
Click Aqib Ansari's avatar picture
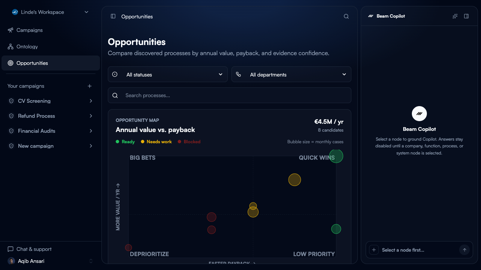(11, 261)
